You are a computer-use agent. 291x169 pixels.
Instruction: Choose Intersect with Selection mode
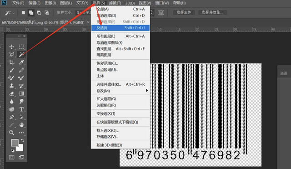click(46, 13)
